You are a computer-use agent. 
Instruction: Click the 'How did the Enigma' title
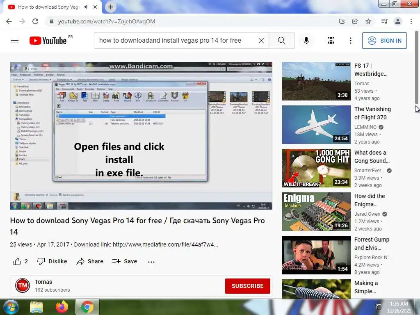pyautogui.click(x=370, y=200)
